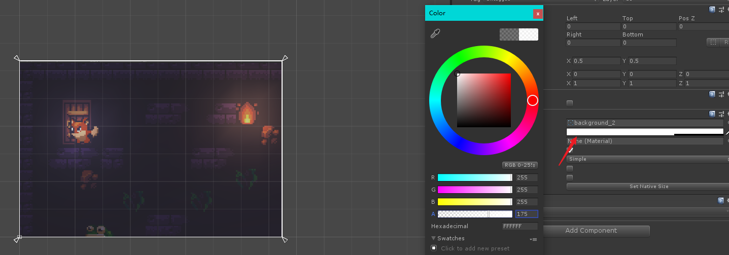Open the RGB 0-255 mode dropdown

(520, 165)
